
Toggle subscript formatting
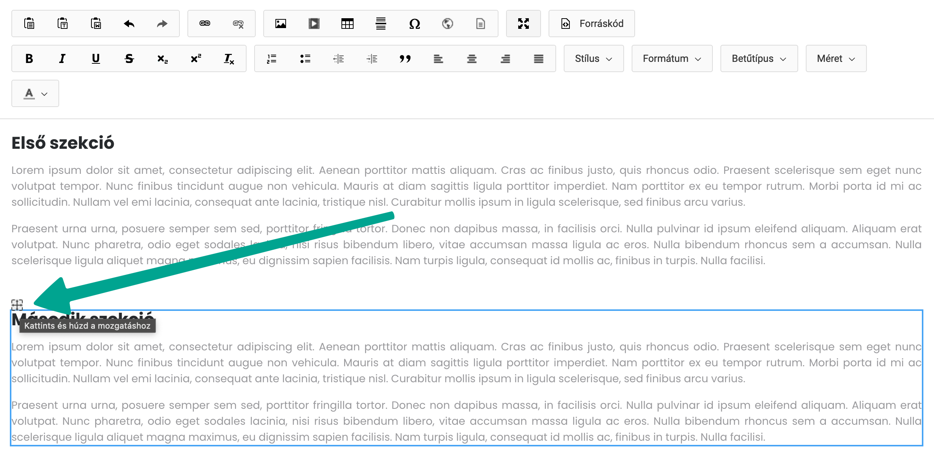pos(162,58)
